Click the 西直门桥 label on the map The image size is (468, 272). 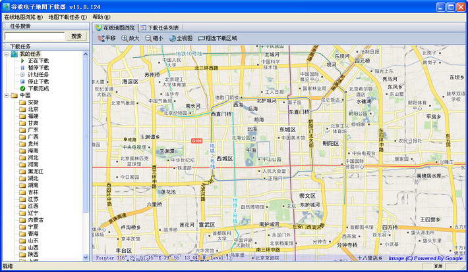tap(221, 114)
